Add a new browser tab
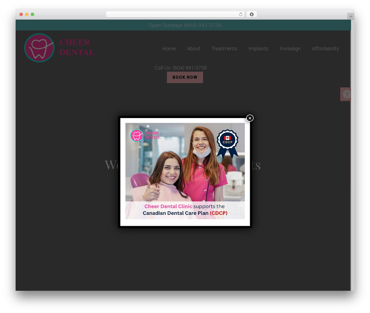This screenshot has height=313, width=370. click(351, 16)
